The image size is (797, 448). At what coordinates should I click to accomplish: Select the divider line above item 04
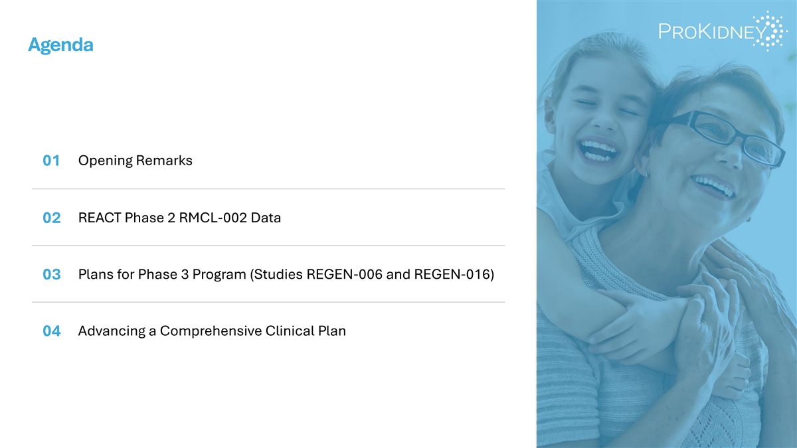click(268, 303)
